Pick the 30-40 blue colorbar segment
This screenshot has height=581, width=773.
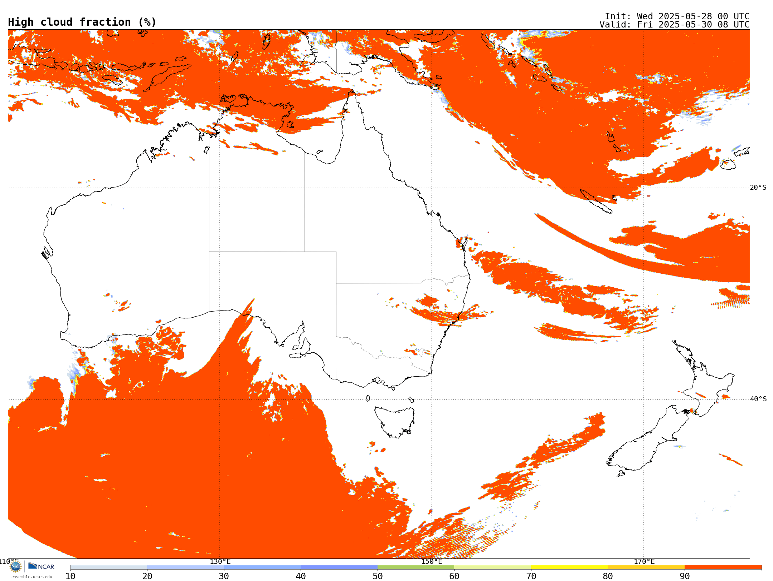262,567
